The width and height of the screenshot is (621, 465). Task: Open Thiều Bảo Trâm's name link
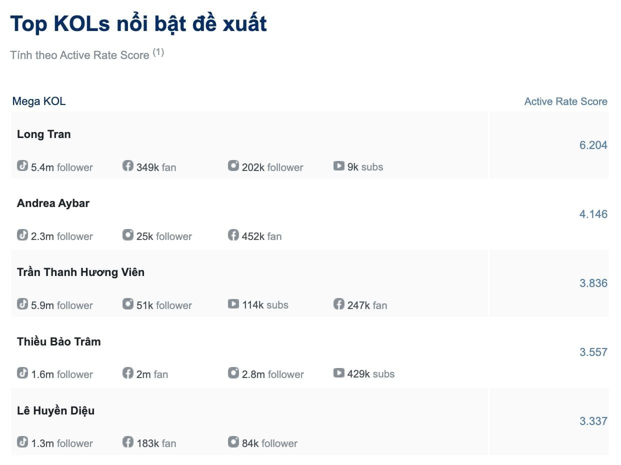coord(59,341)
